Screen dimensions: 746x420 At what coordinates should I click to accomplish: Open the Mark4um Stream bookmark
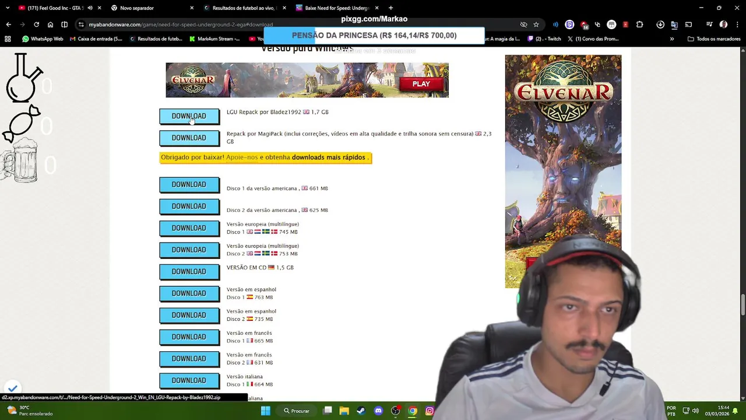tap(214, 39)
